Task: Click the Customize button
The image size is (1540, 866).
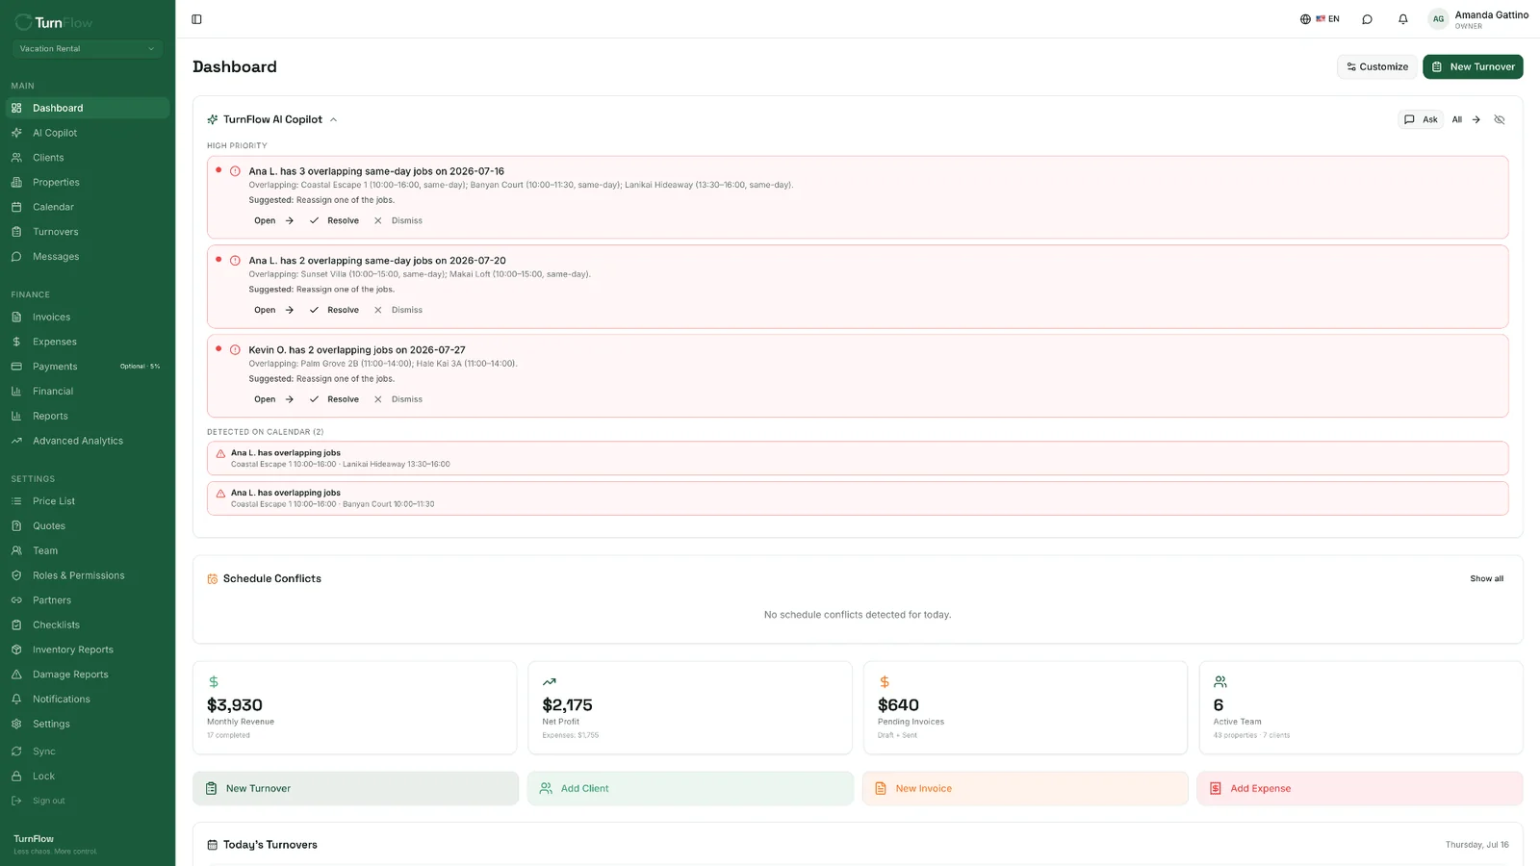Action: click(x=1377, y=66)
